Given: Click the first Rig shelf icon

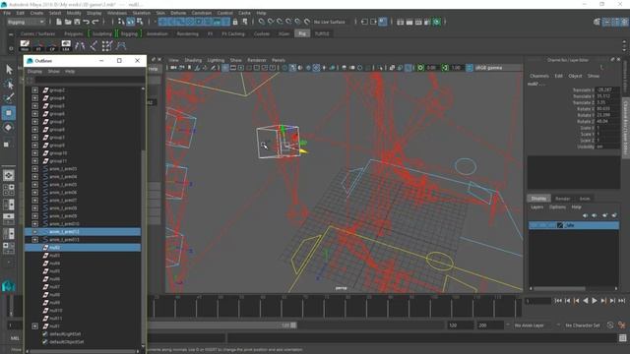Looking at the screenshot, I should [25, 45].
